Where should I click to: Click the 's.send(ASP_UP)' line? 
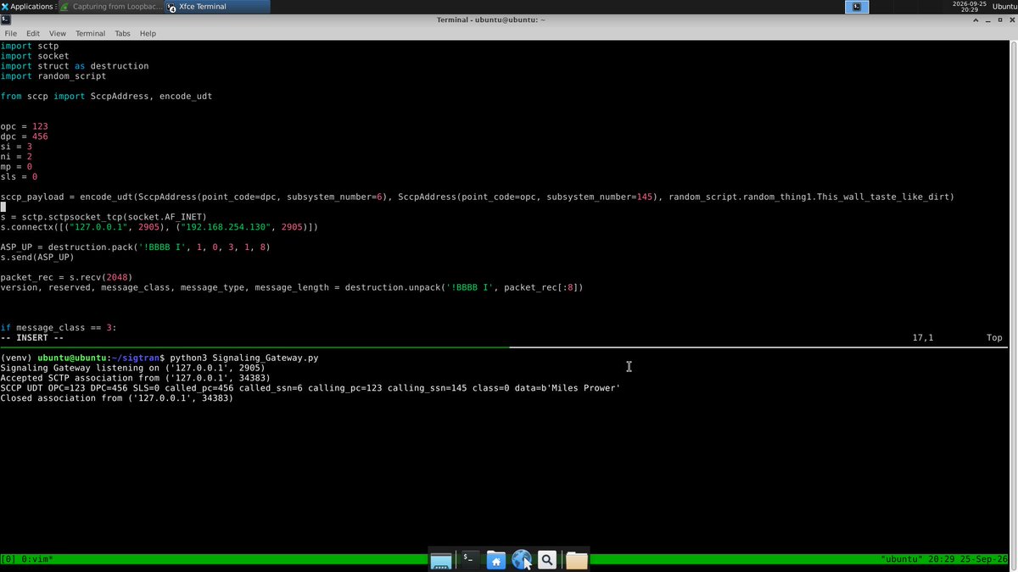[37, 258]
